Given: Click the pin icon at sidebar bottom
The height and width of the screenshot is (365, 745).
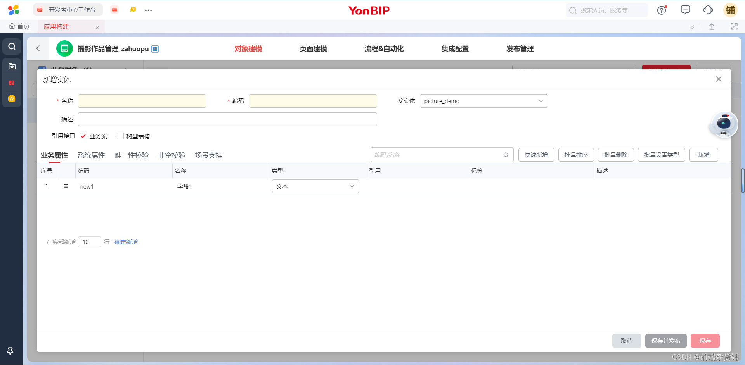Looking at the screenshot, I should click(10, 351).
